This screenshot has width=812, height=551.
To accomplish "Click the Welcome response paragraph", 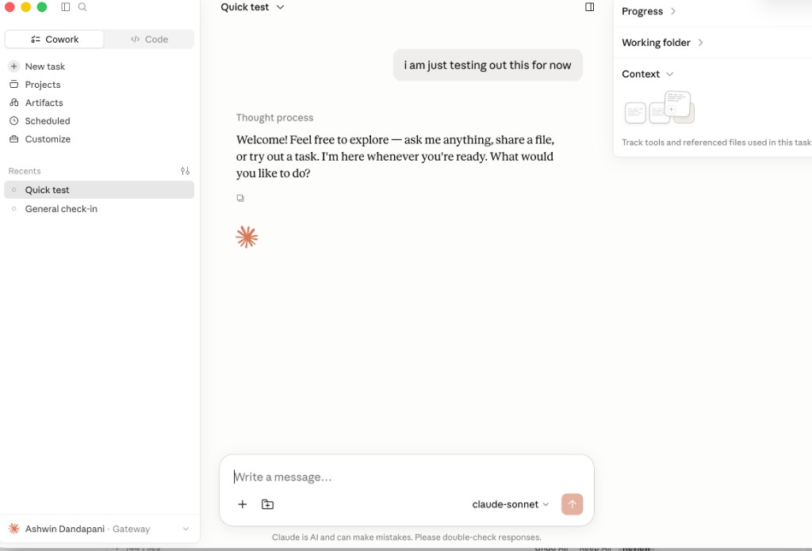I will pos(395,156).
